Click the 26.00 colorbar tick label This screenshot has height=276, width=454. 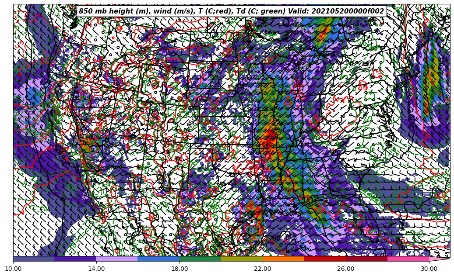tap(346, 269)
